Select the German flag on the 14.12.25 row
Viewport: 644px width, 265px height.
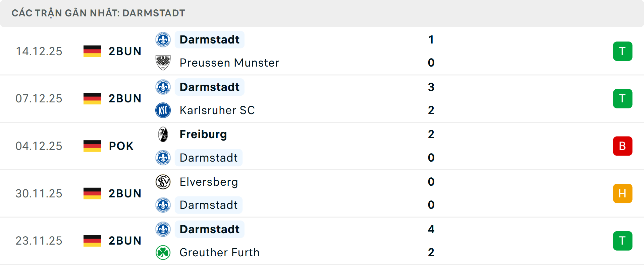92,51
